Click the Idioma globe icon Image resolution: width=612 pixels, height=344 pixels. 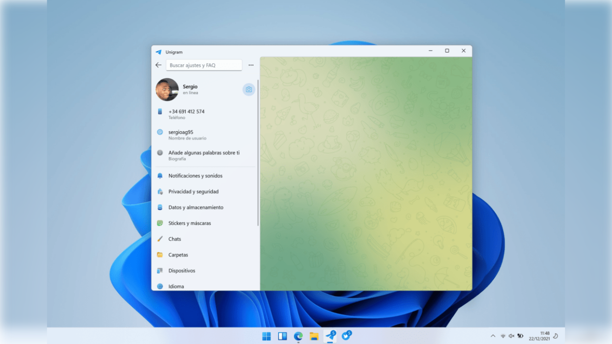coord(160,286)
